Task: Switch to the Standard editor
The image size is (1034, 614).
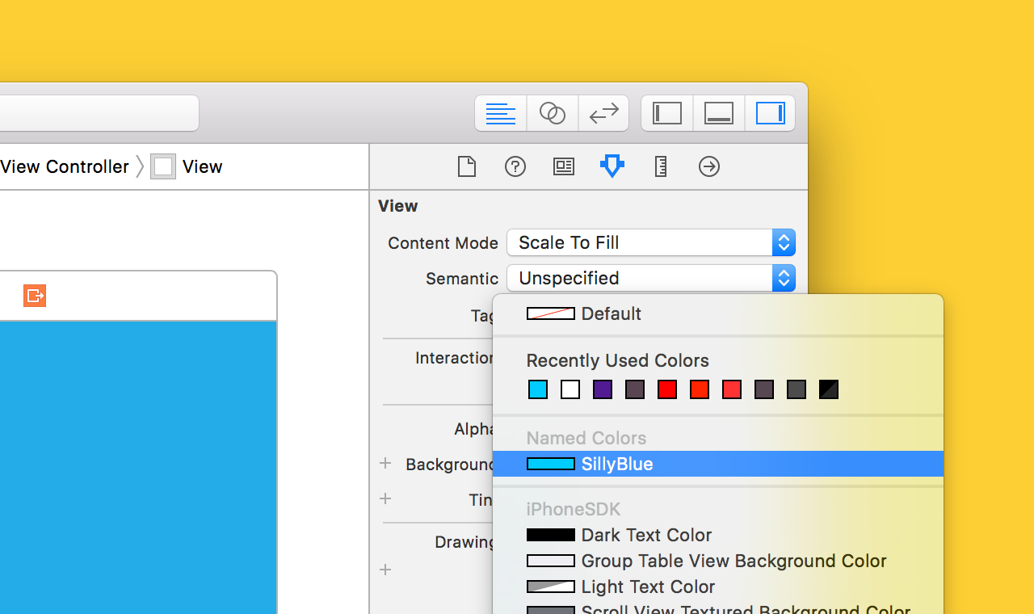Action: click(501, 113)
